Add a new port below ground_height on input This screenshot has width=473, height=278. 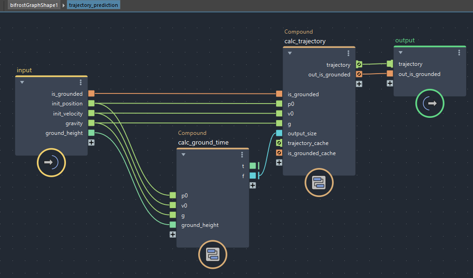click(91, 143)
